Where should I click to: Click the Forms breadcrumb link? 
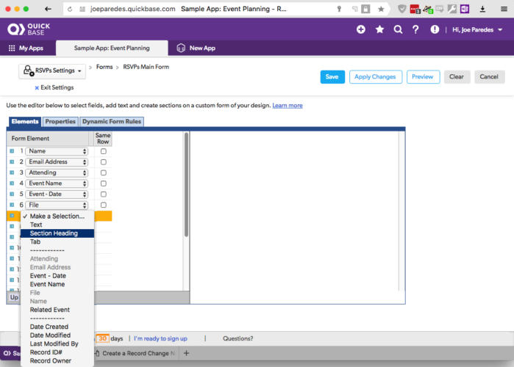[104, 67]
